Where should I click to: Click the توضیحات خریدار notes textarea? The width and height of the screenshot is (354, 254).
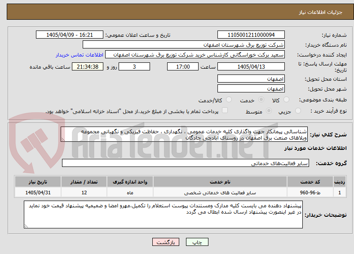coord(163,215)
